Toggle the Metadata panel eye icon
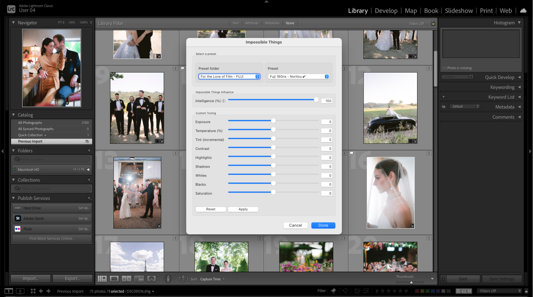Viewport: 533px width, 297px height. click(443, 107)
